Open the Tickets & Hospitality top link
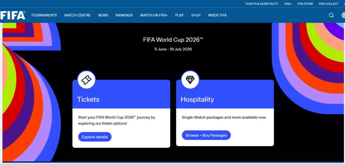The image size is (345, 165). click(x=262, y=4)
